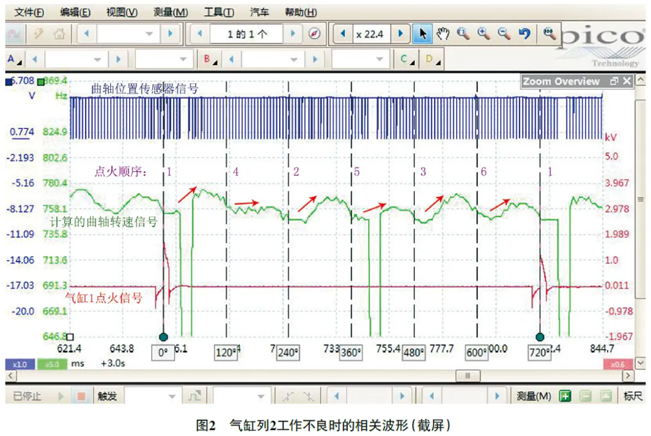Decrease Channel B input range
651x436 pixels.
231,59
